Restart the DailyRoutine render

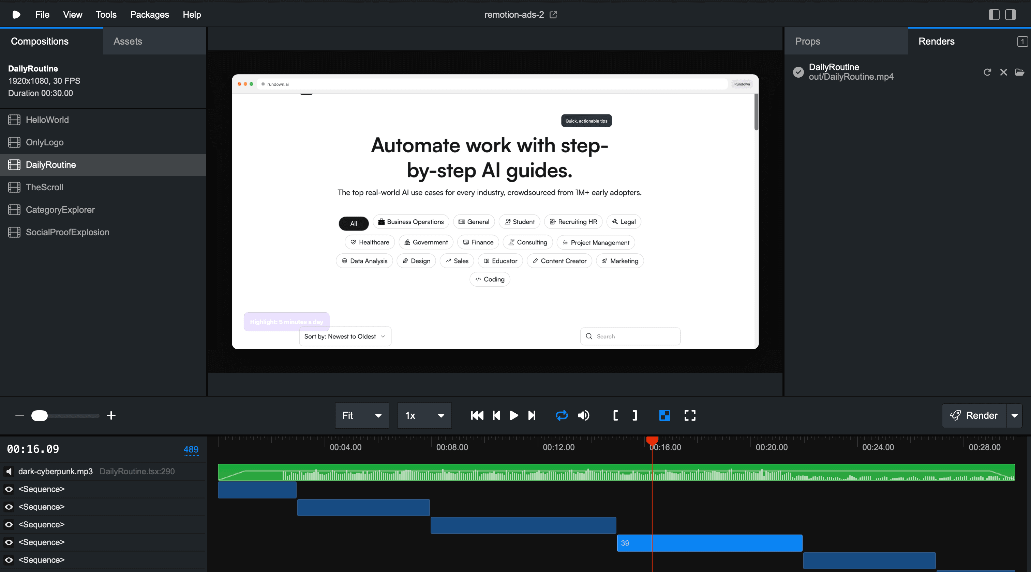coord(987,72)
